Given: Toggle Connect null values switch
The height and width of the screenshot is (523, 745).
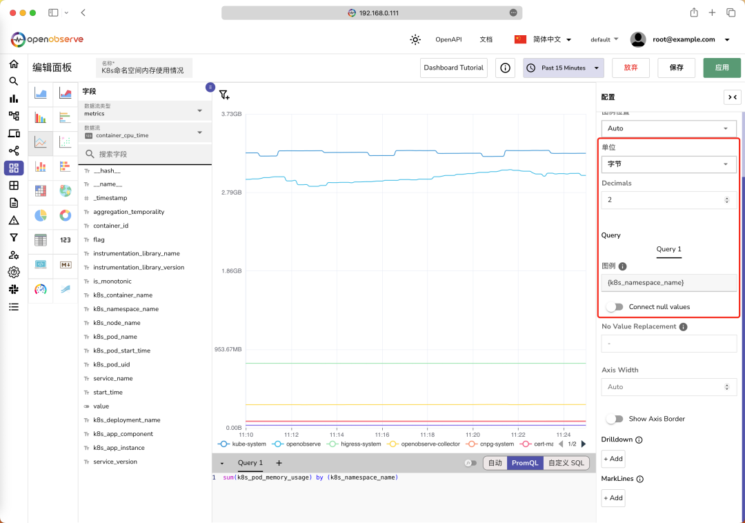Looking at the screenshot, I should point(615,307).
